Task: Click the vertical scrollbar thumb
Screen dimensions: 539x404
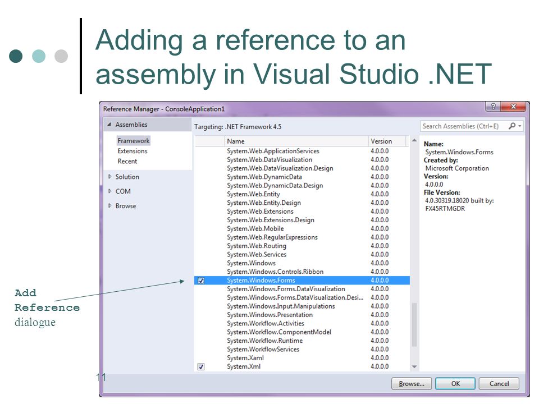Action: point(414,325)
